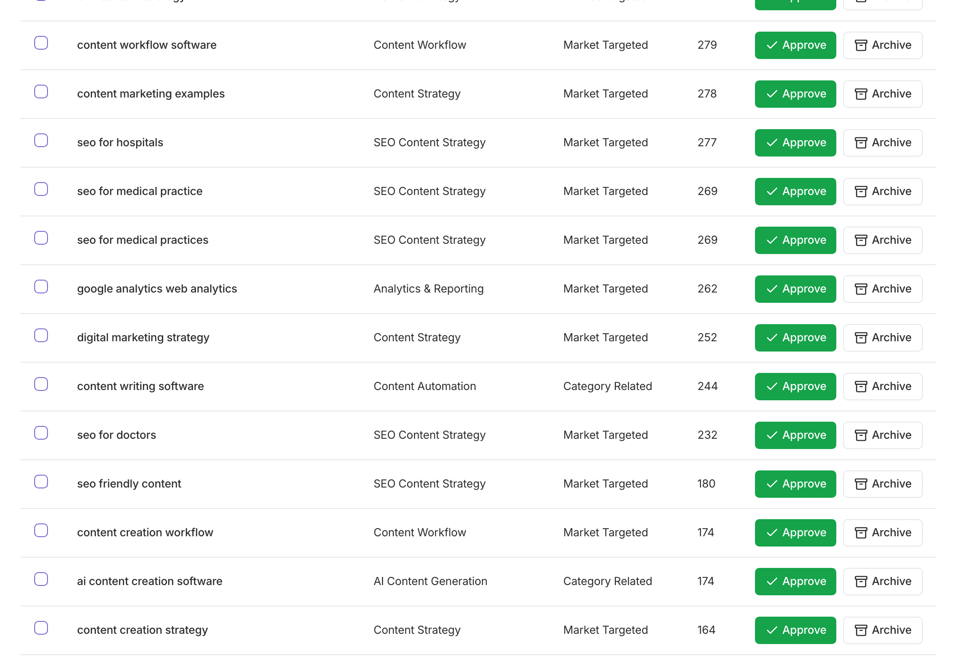The height and width of the screenshot is (662, 957).
Task: Click the Archive icon for seo for hospitals
Action: (x=861, y=142)
